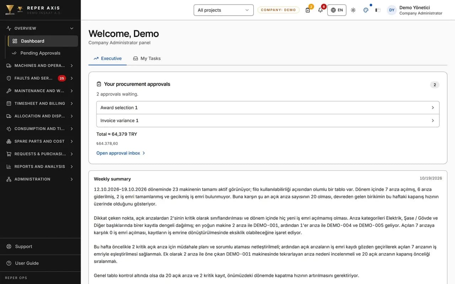The image size is (455, 284).
Task: Collapse the Overview section
Action: 72,28
